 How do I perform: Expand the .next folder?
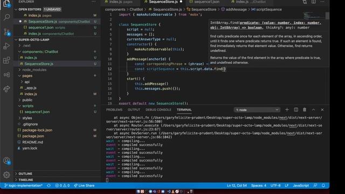(x=26, y=46)
